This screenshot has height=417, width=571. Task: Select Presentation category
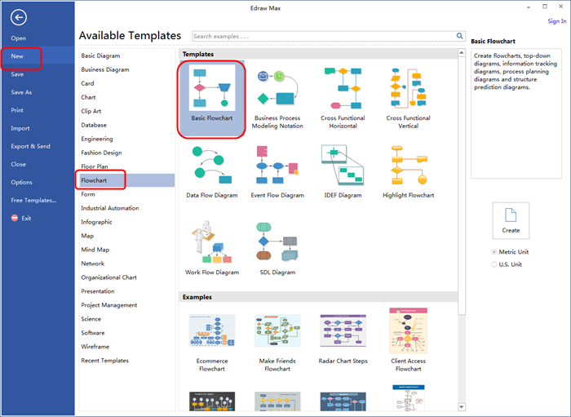98,291
